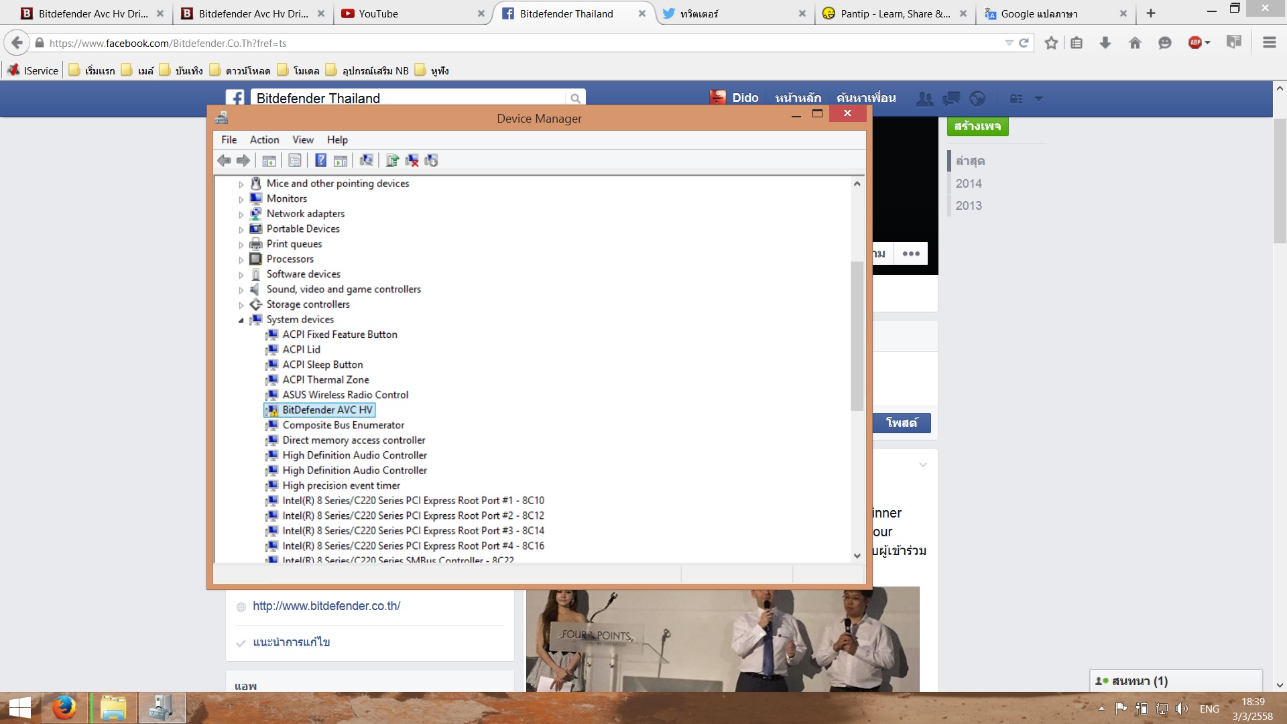The height and width of the screenshot is (724, 1287).
Task: Click the Disable device toolbar icon
Action: [431, 160]
